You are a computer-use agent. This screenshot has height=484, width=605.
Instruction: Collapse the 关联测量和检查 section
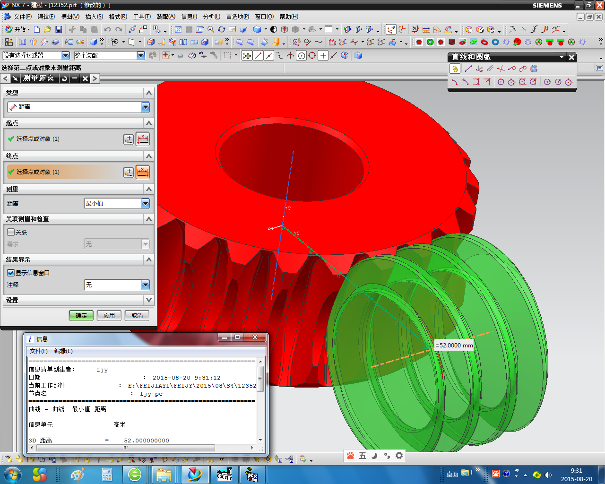149,219
